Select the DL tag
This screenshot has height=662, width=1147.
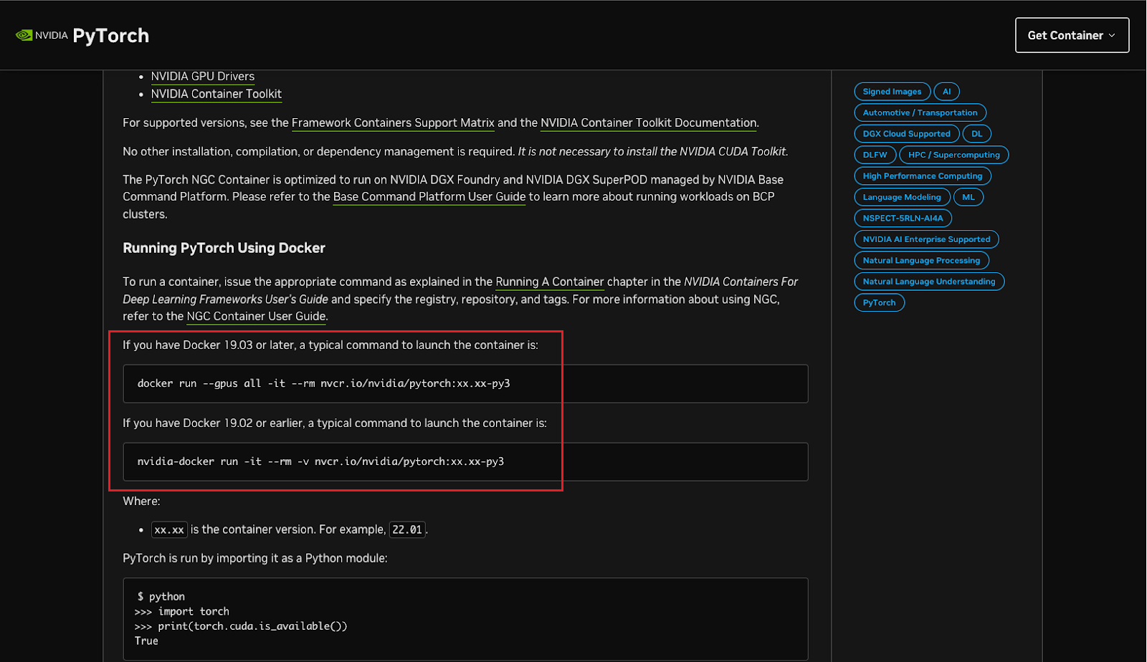coord(976,134)
